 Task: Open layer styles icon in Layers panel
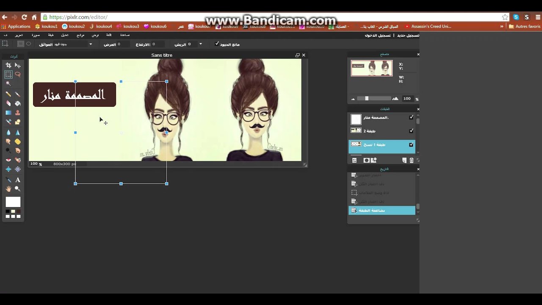tap(373, 161)
